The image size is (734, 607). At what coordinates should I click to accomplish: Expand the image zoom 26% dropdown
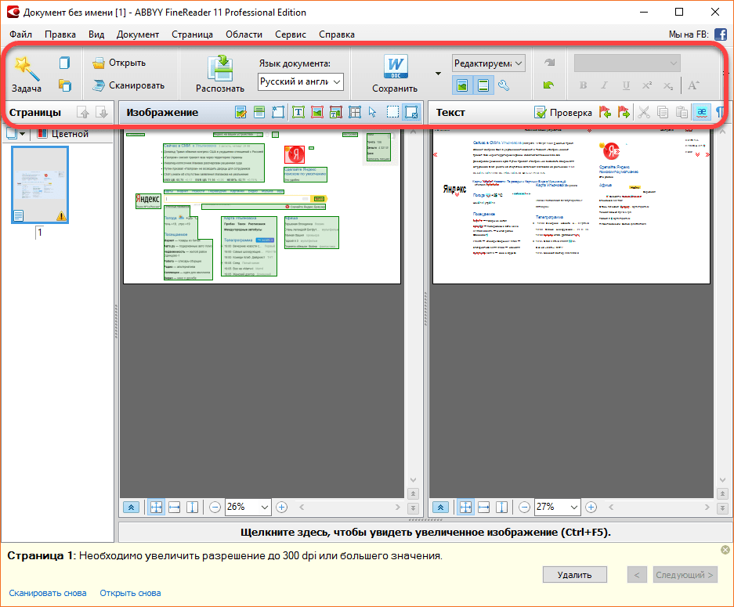point(264,507)
